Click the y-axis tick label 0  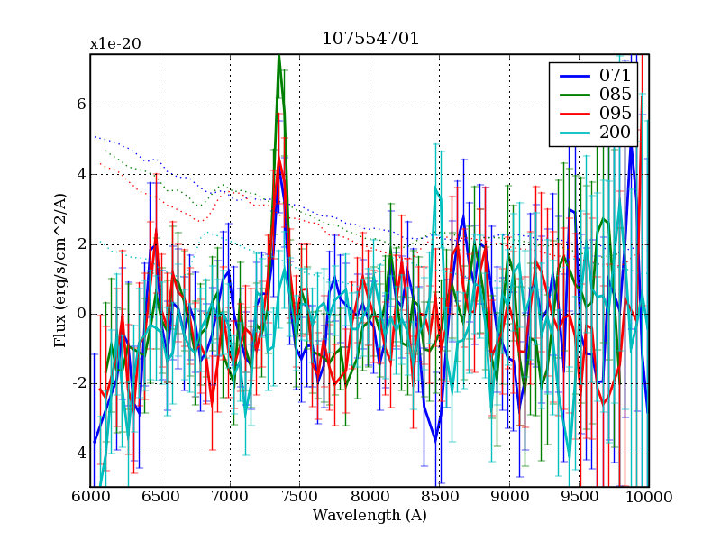[80, 314]
